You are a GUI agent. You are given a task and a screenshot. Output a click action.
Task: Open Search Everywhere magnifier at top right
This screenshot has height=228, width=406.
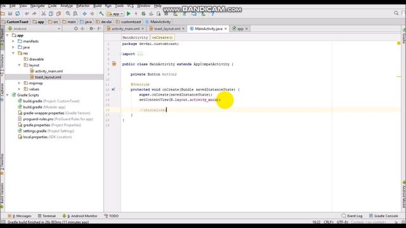[x=396, y=13]
